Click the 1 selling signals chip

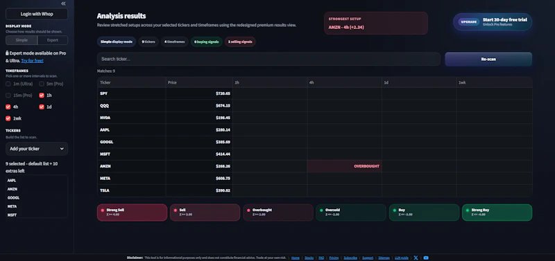point(240,42)
